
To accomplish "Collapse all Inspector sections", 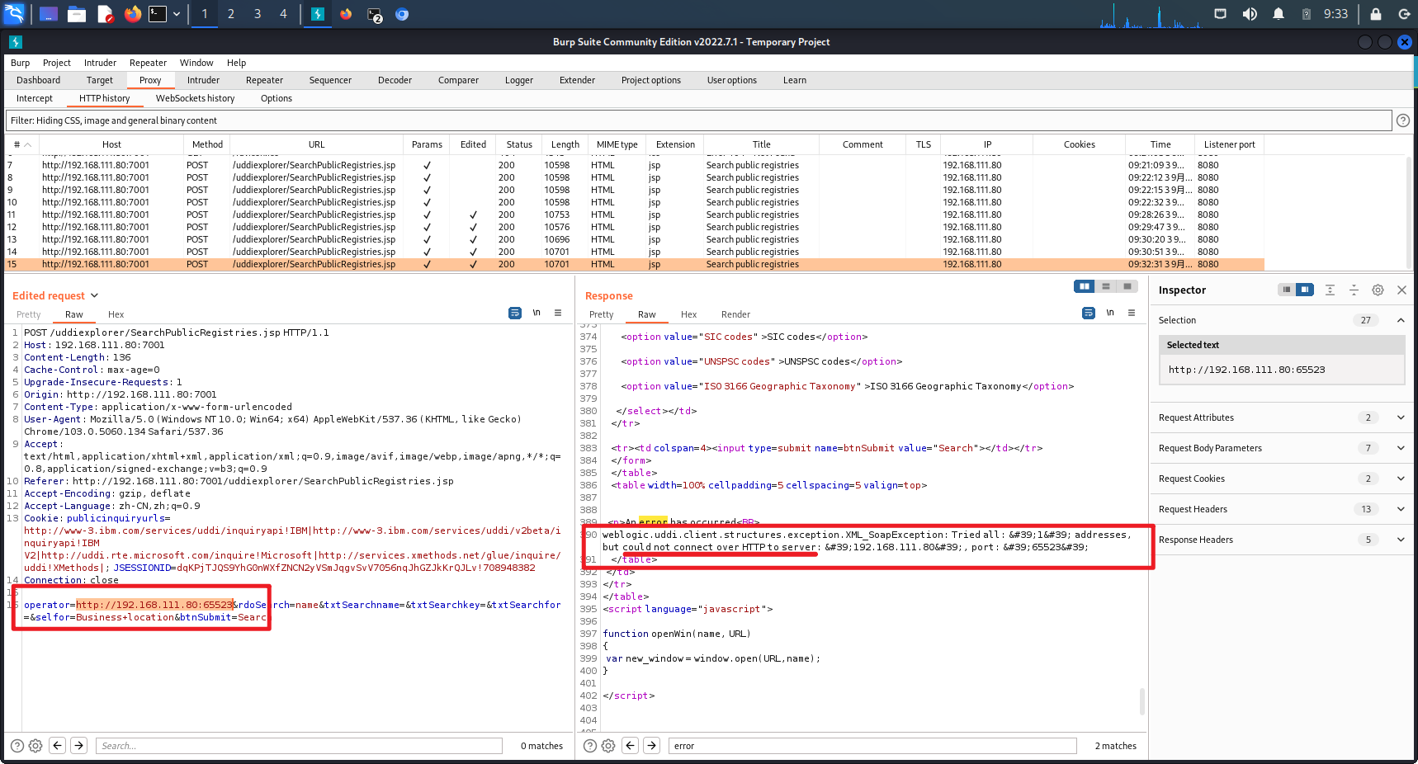I will click(x=1354, y=290).
